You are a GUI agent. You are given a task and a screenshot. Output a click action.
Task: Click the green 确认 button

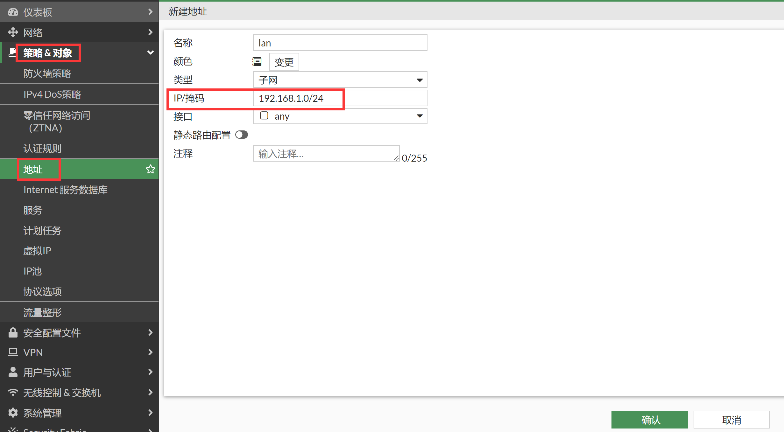649,420
